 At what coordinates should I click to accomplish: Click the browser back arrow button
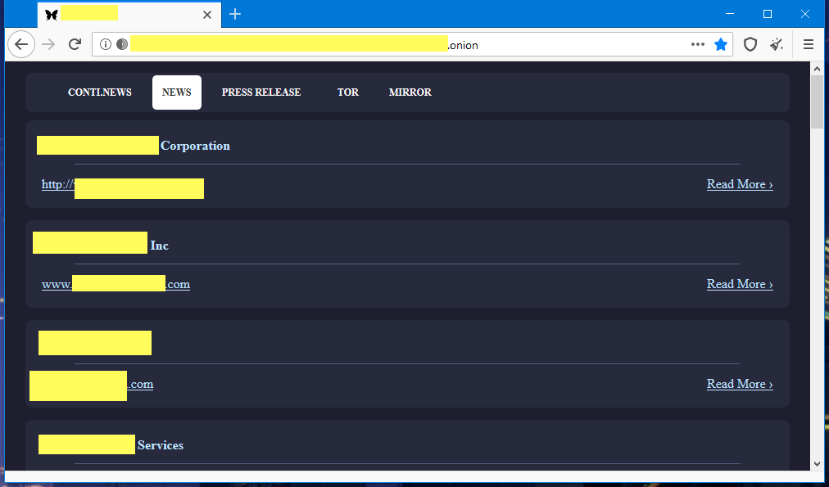tap(21, 45)
